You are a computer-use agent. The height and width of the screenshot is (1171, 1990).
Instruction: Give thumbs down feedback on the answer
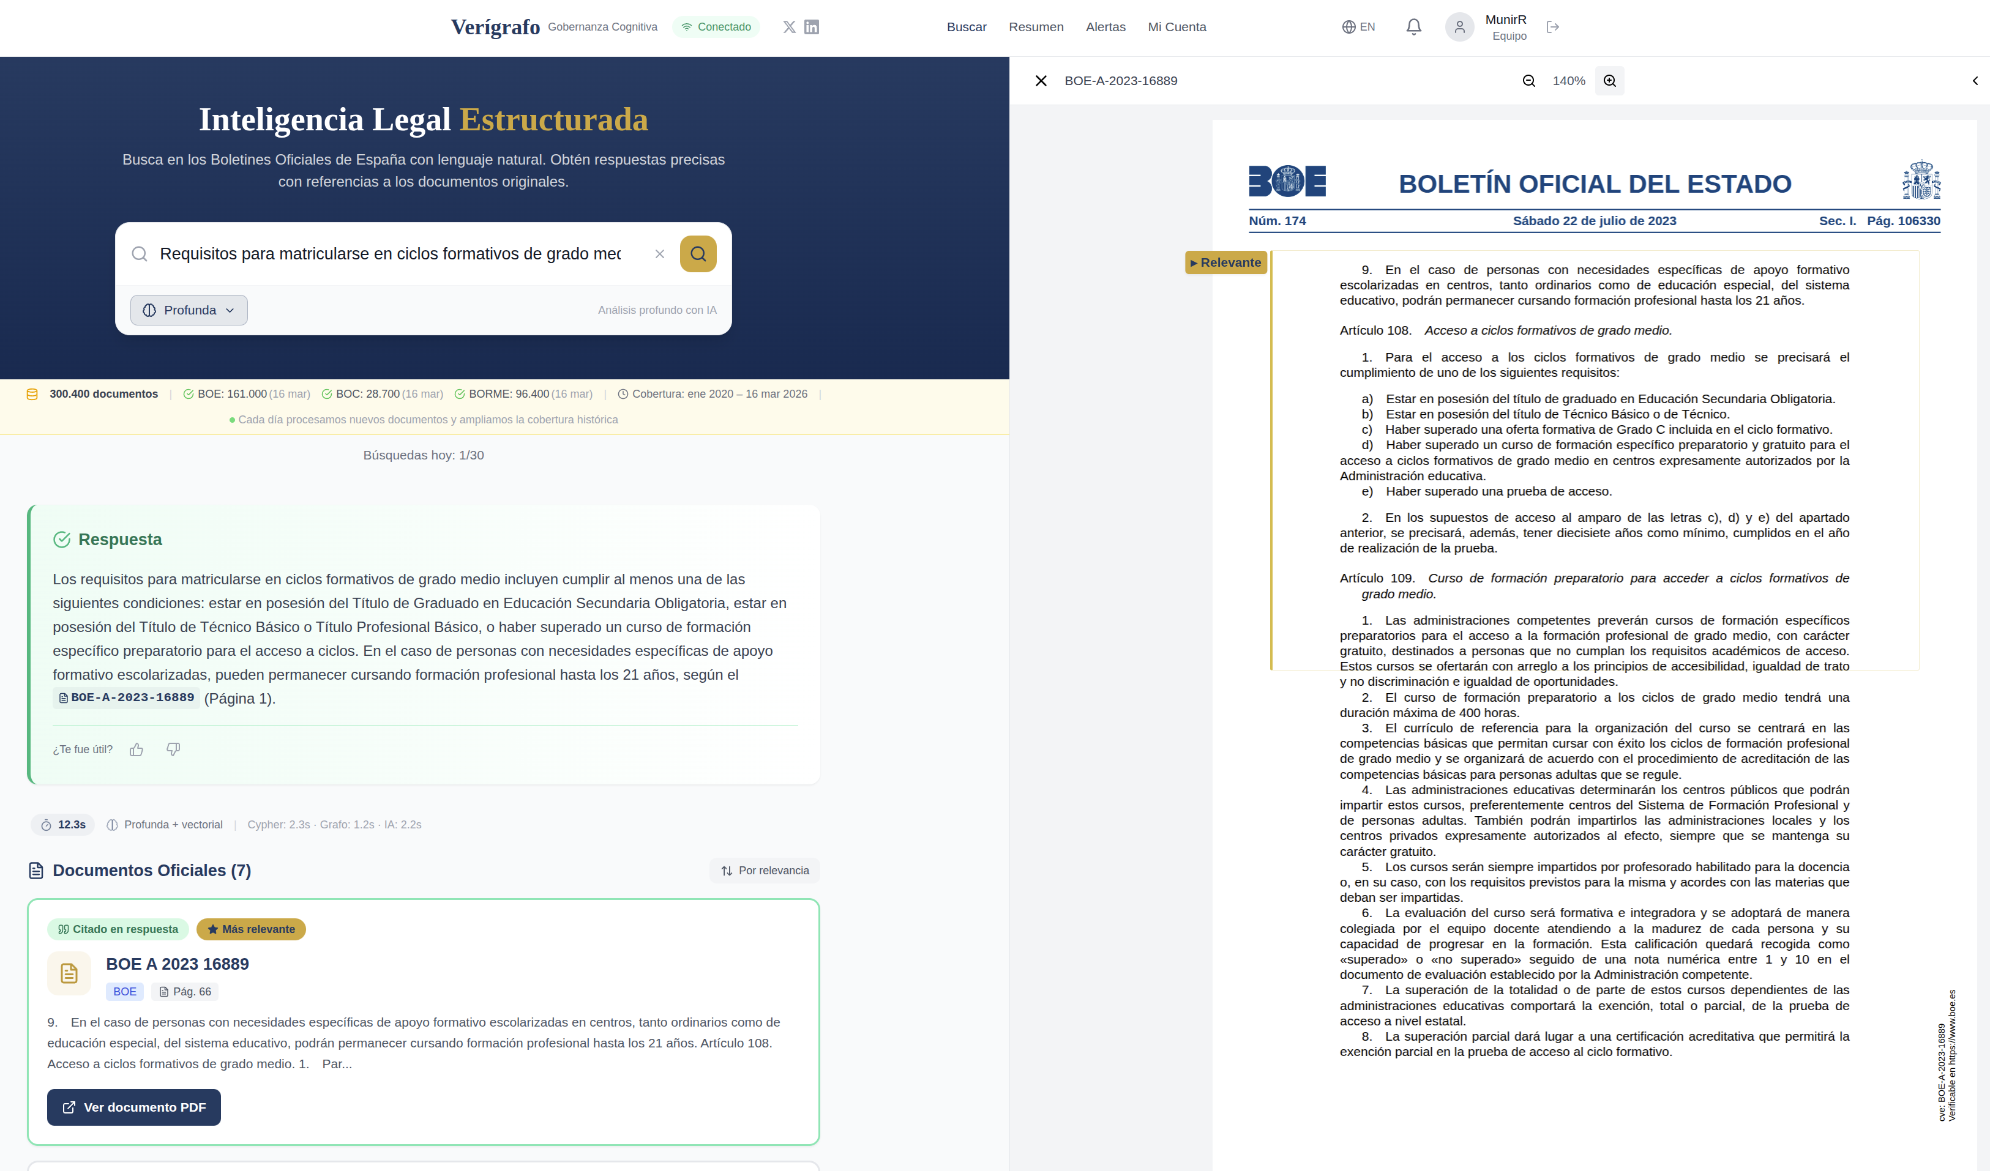click(x=173, y=749)
